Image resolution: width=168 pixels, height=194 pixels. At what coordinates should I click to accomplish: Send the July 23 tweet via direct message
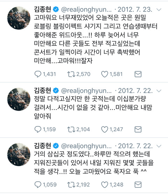coord(138,74)
